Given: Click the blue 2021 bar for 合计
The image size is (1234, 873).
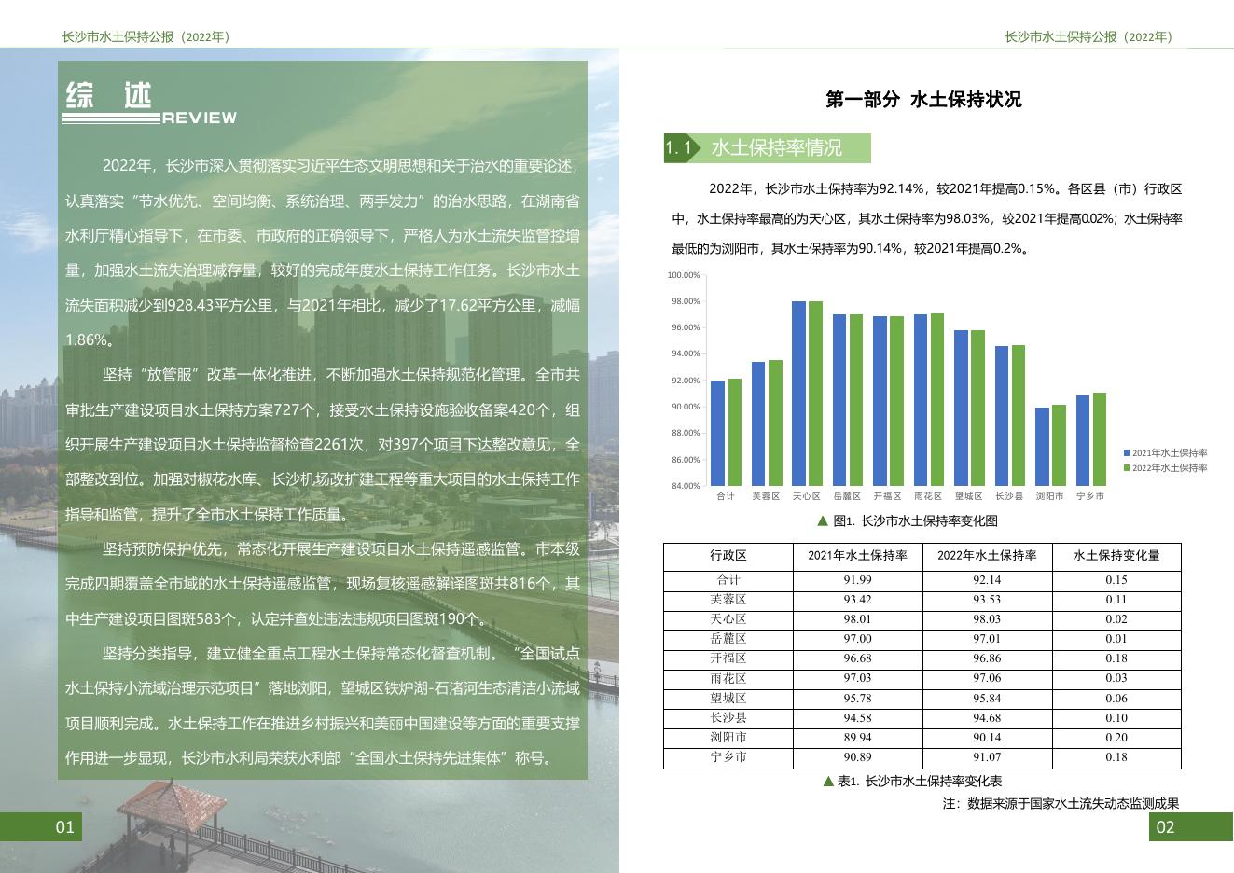Looking at the screenshot, I should [x=717, y=434].
